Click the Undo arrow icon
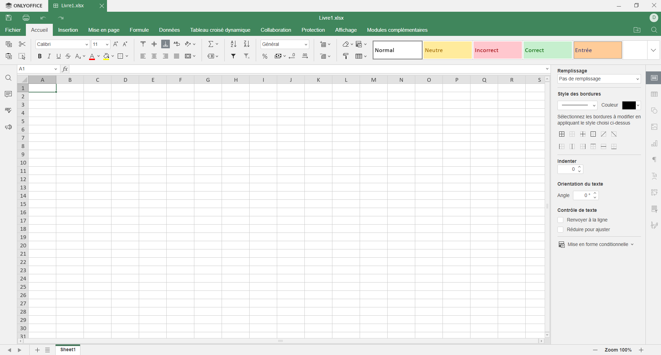661x355 pixels. (43, 18)
